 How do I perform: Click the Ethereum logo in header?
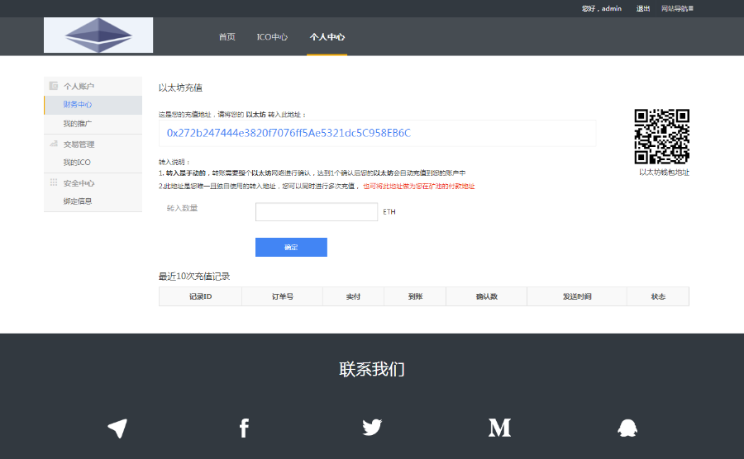coord(98,35)
